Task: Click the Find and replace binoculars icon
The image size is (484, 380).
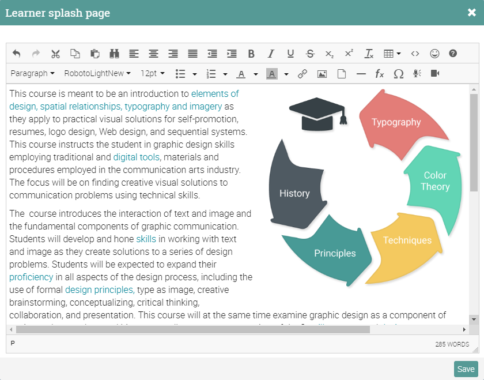Action: tap(114, 54)
